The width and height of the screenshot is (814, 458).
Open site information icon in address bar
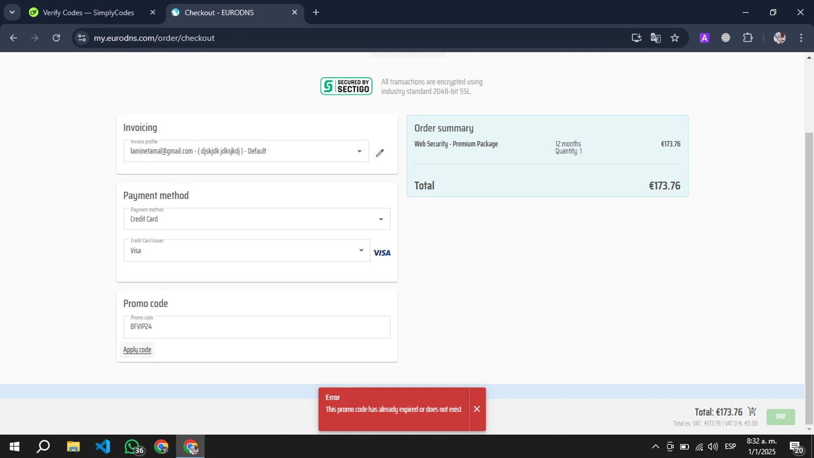(82, 38)
